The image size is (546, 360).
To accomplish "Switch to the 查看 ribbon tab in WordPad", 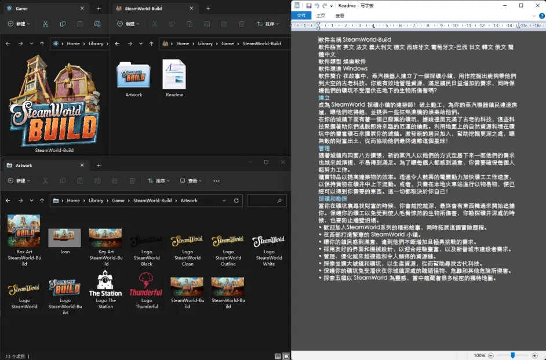I will point(340,16).
